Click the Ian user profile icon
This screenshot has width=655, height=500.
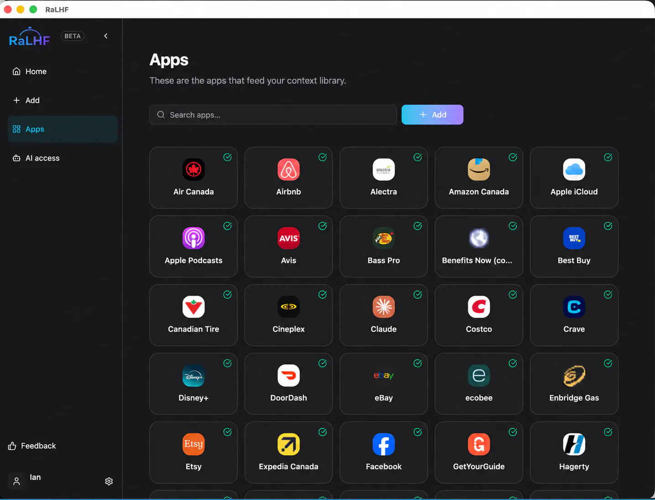pos(16,481)
